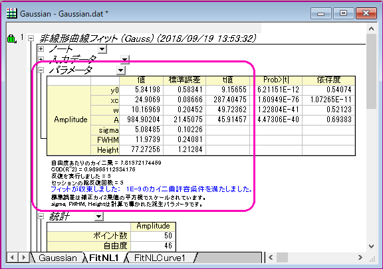
Task: Collapse the パラメータ section
Action: pyautogui.click(x=41, y=70)
